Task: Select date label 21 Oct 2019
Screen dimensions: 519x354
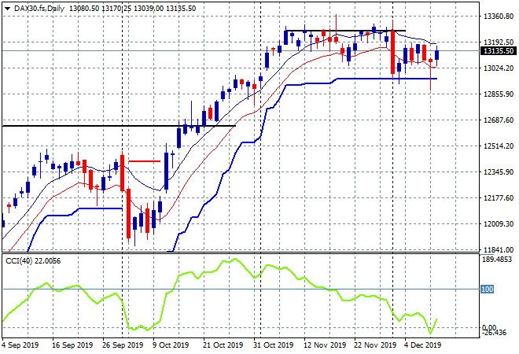Action: (x=223, y=345)
